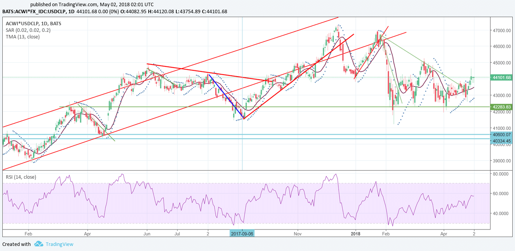The image size is (515, 251).
Task: Click the Jun time axis label
Action: coord(147,234)
